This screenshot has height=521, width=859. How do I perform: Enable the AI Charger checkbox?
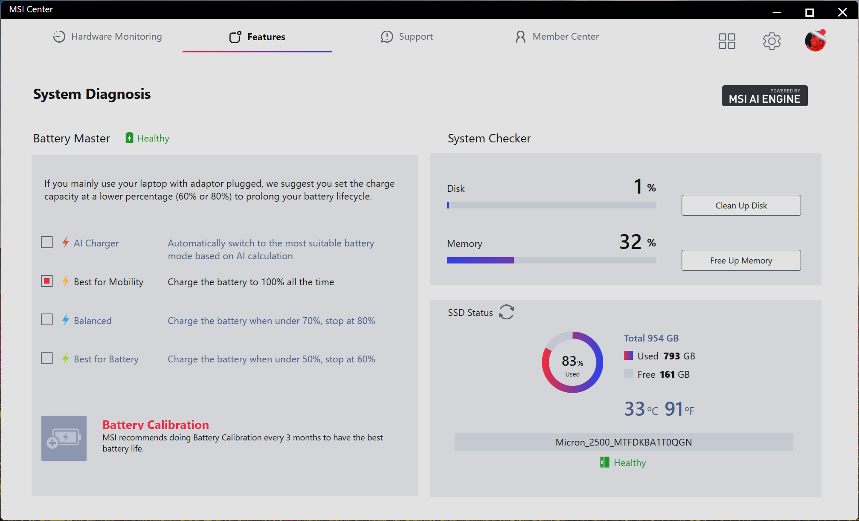(x=47, y=243)
